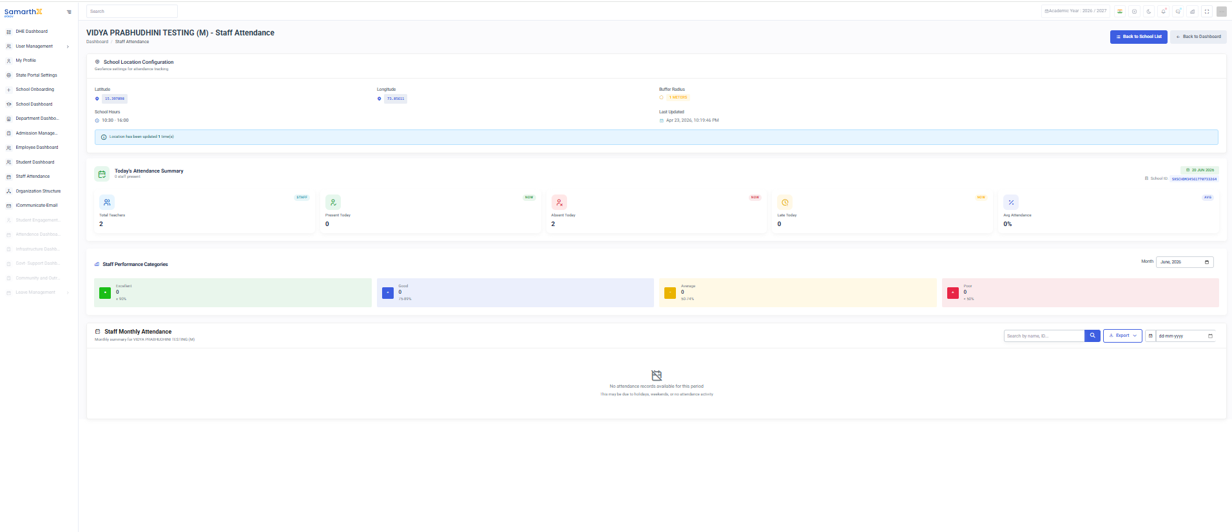Click the Late Today clock icon
1232x532 pixels.
coord(785,202)
